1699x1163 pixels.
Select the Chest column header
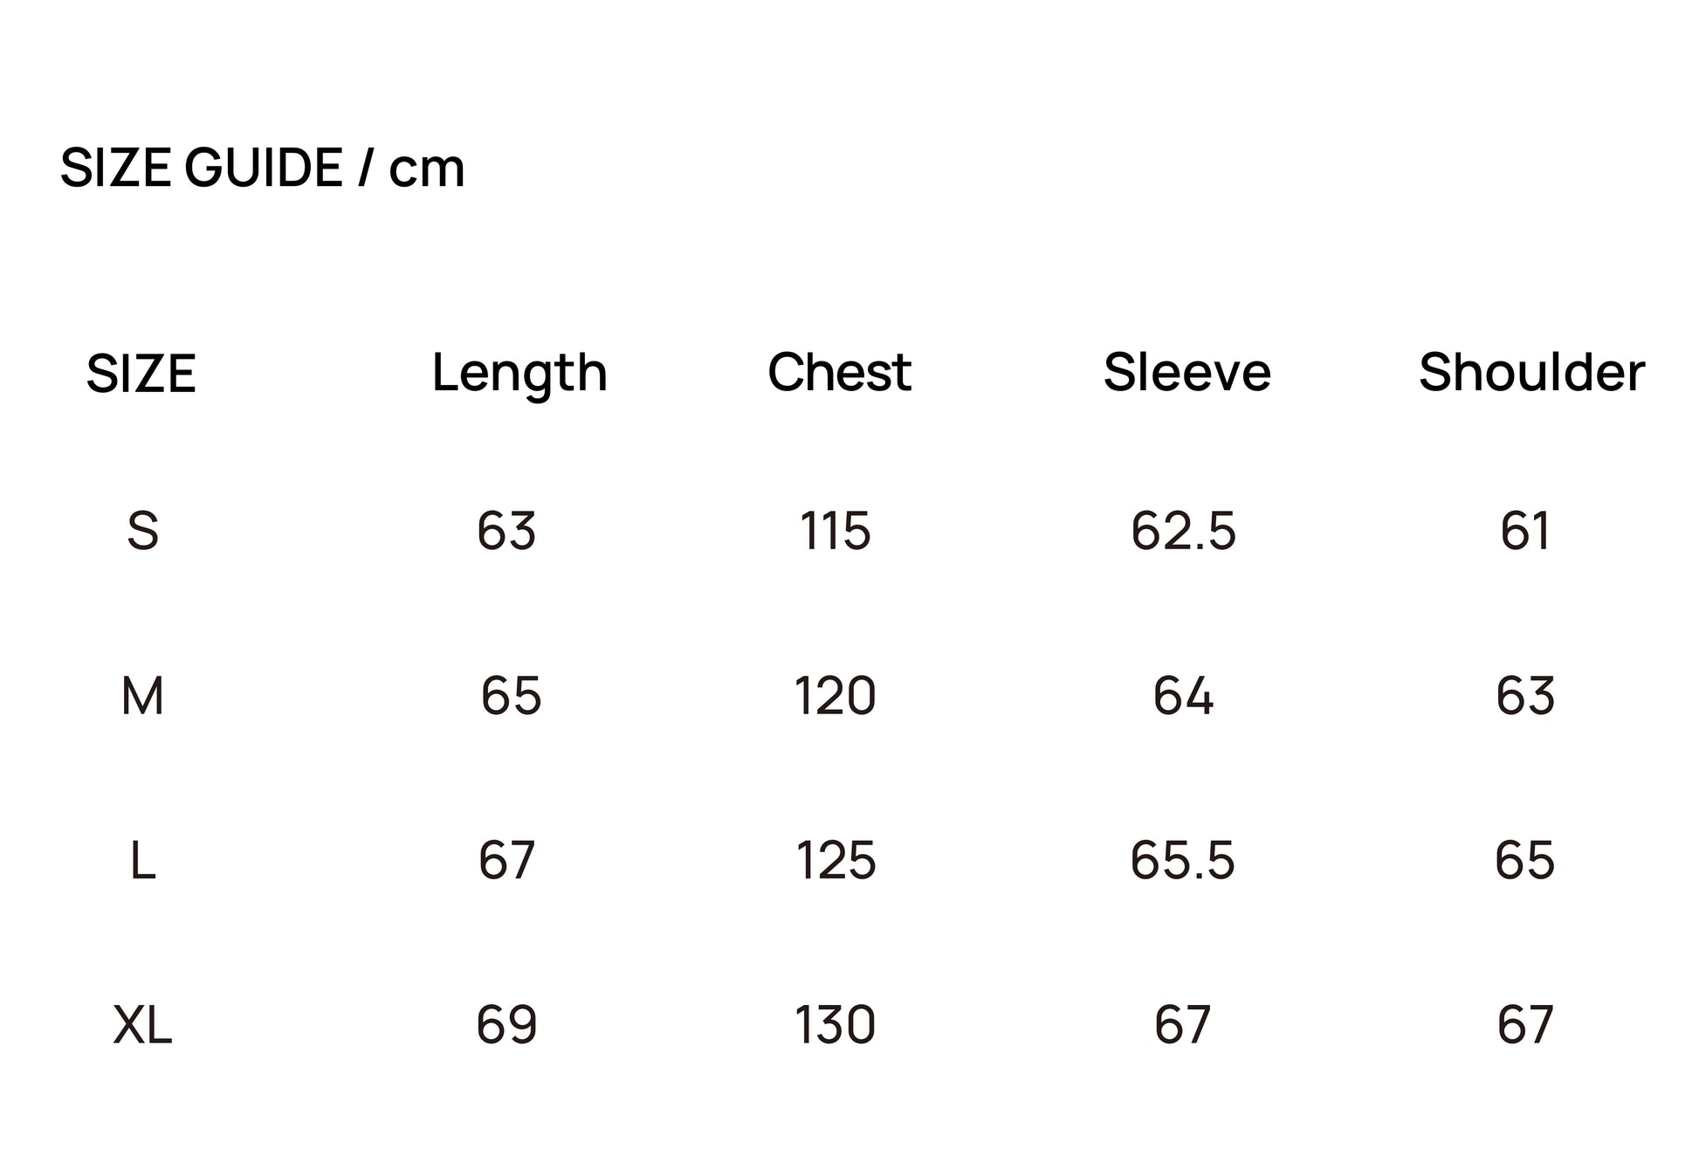[x=839, y=373]
